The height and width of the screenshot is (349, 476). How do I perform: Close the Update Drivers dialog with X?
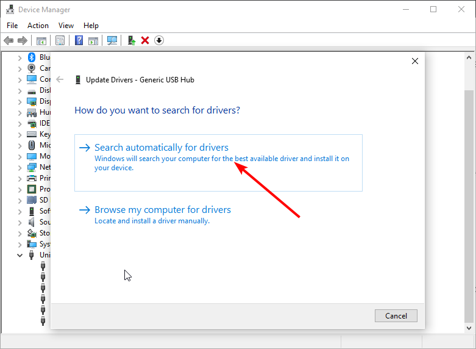tap(415, 61)
